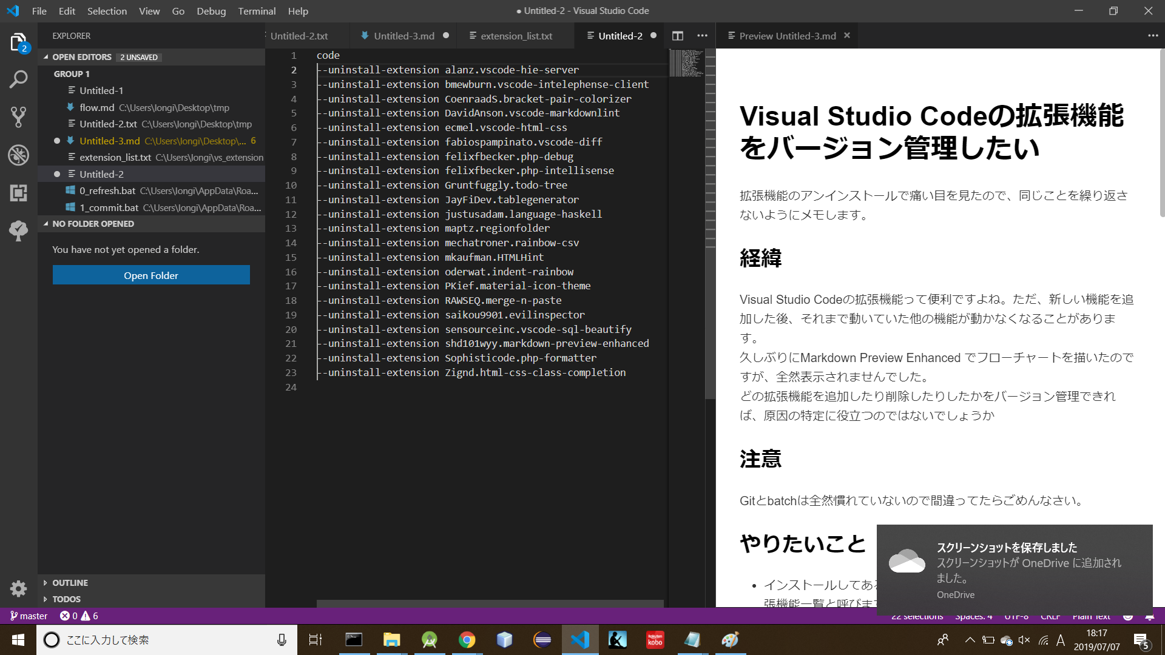
Task: Launch Google Chrome from the taskbar
Action: [x=467, y=639]
